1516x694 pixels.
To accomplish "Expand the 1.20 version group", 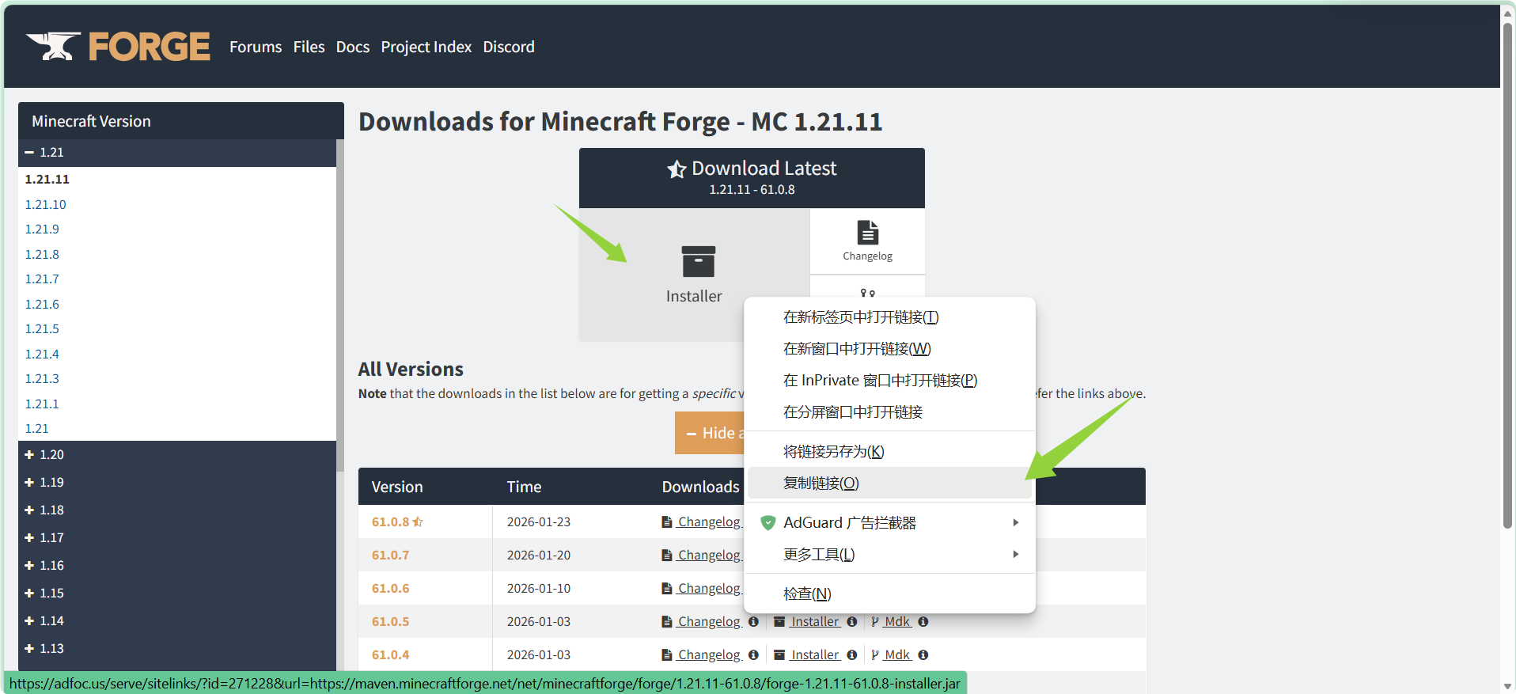I will point(29,454).
